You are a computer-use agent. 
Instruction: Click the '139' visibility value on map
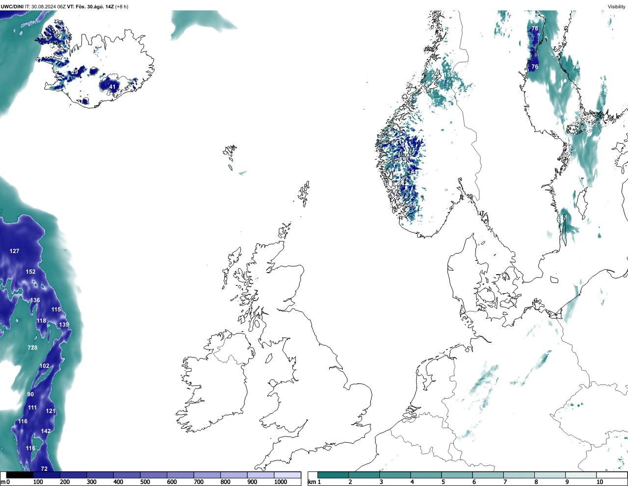(64, 325)
